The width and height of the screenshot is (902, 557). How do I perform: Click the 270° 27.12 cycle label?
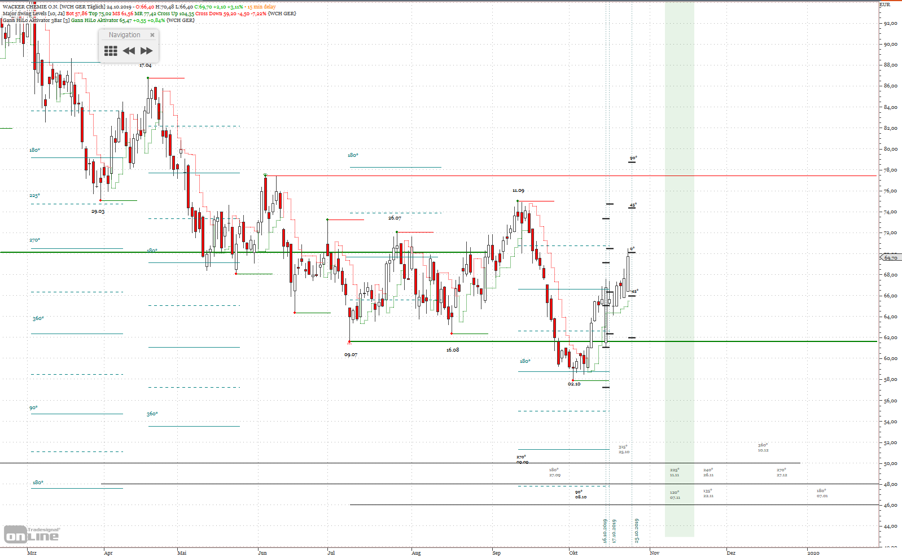[782, 472]
